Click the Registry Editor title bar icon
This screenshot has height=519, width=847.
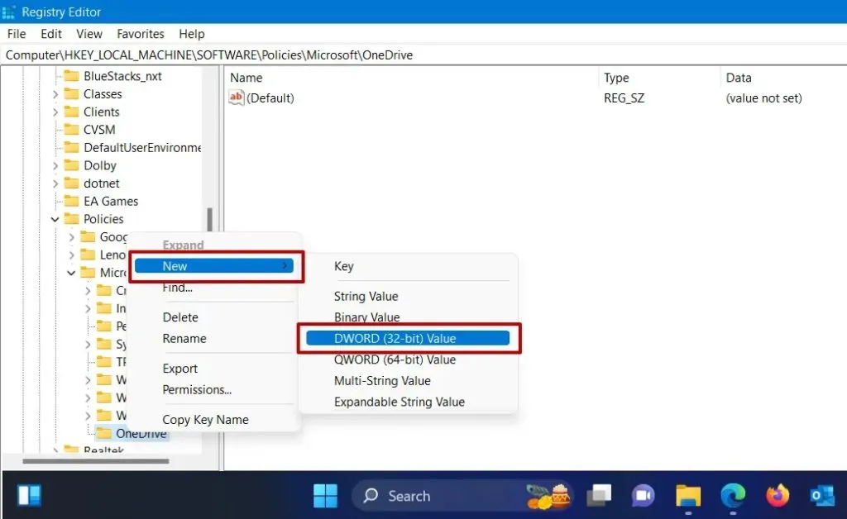tap(8, 12)
